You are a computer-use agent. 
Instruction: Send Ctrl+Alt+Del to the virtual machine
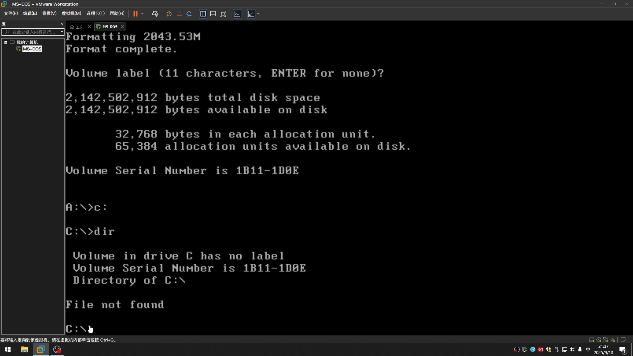click(155, 14)
